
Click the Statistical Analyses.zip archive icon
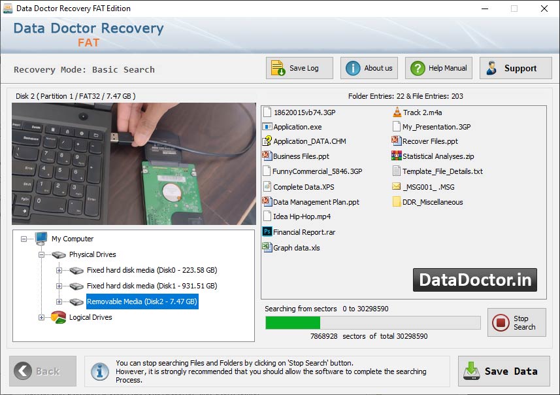[395, 156]
